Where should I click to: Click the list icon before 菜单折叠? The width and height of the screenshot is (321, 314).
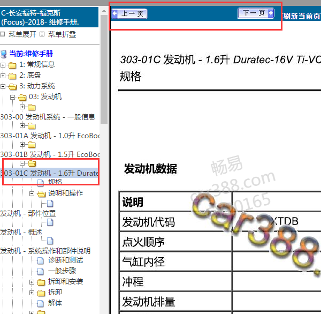[42, 34]
